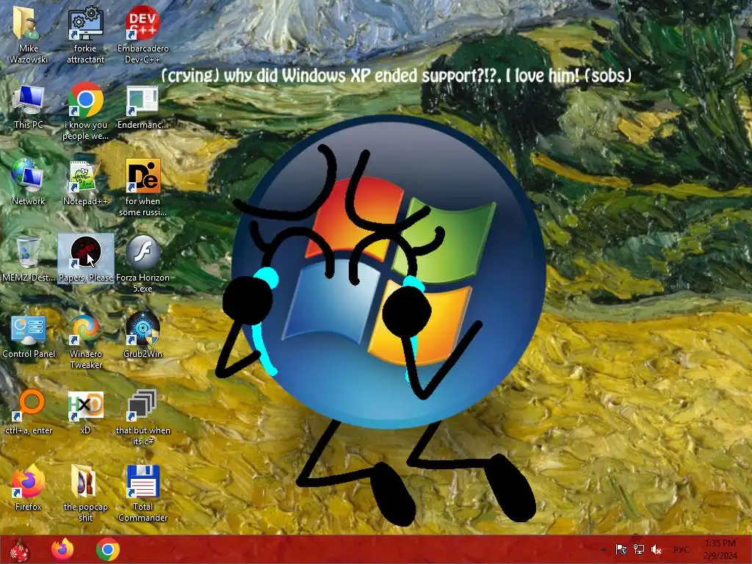
Task: Click the Chrome icon pinned on the taskbar
Action: pos(108,549)
